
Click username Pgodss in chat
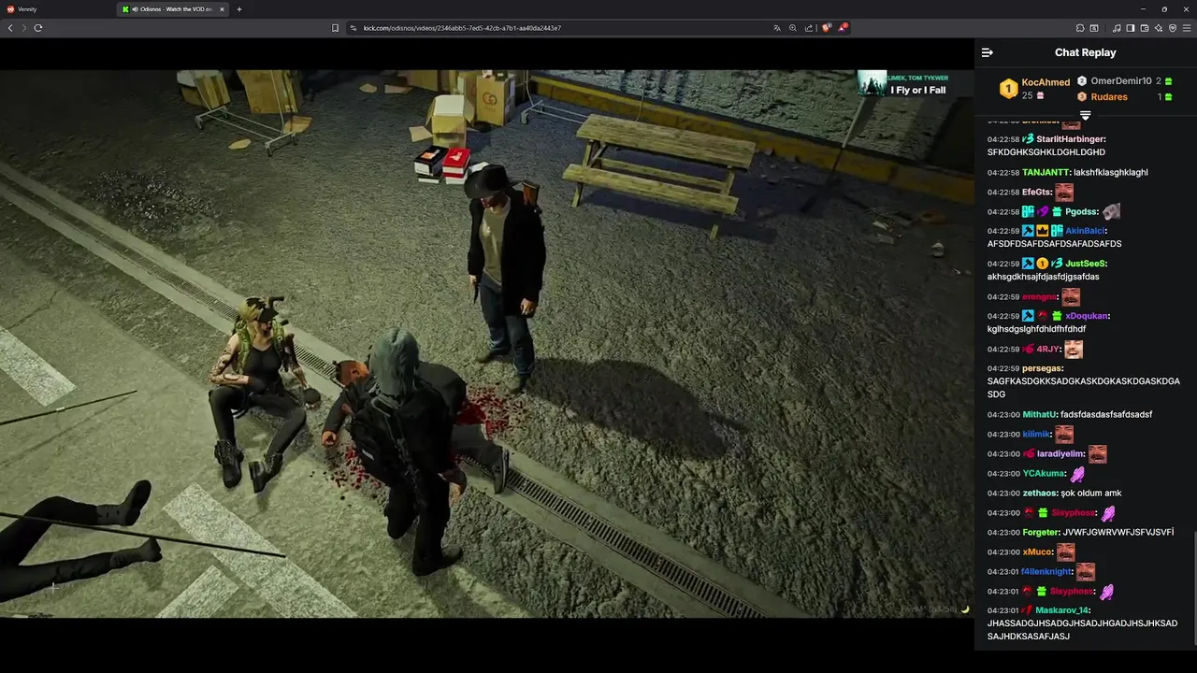(x=1082, y=212)
